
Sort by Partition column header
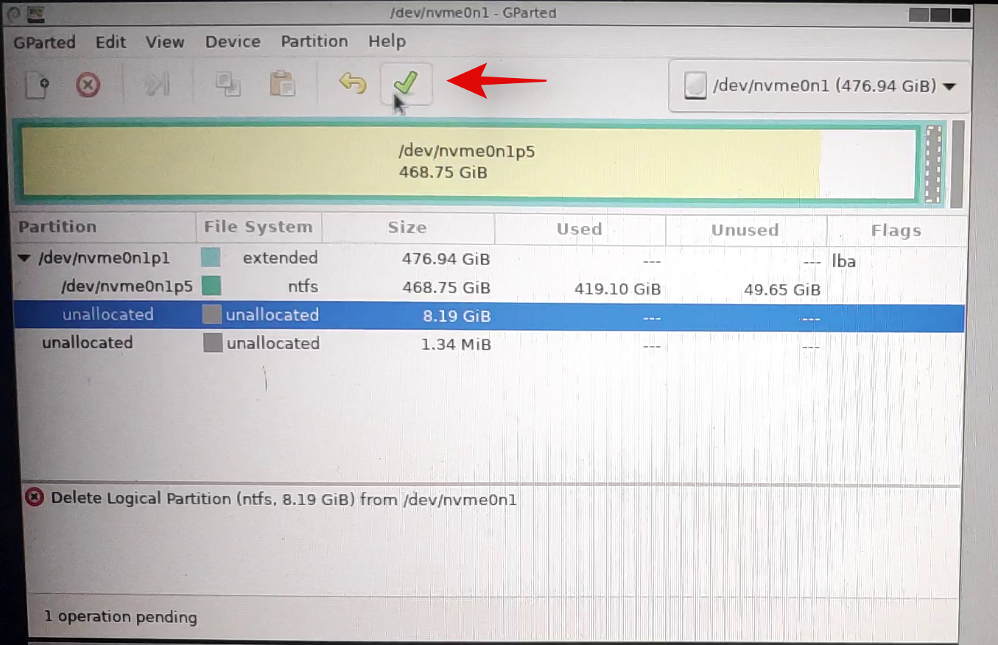pyautogui.click(x=105, y=227)
